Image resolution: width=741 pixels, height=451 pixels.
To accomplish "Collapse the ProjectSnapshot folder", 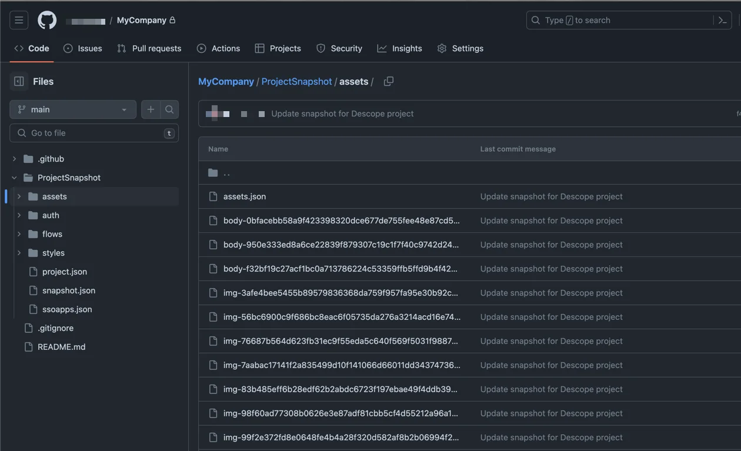I will (14, 177).
